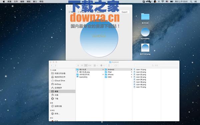This screenshot has height=125, width=200.
Task: Select 桌面 in the Finder sidebar
Action: (x=62, y=91)
